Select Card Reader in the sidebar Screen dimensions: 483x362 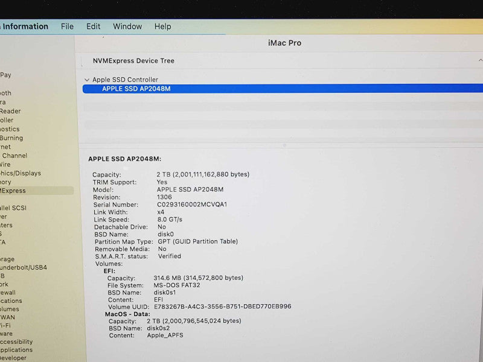(x=10, y=111)
